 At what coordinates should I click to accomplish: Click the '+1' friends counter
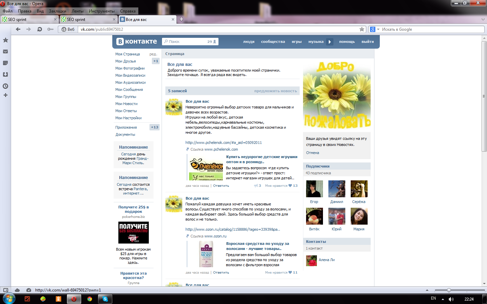point(156,61)
